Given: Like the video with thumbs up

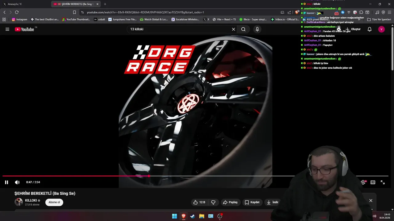Looking at the screenshot, I should (x=199, y=202).
